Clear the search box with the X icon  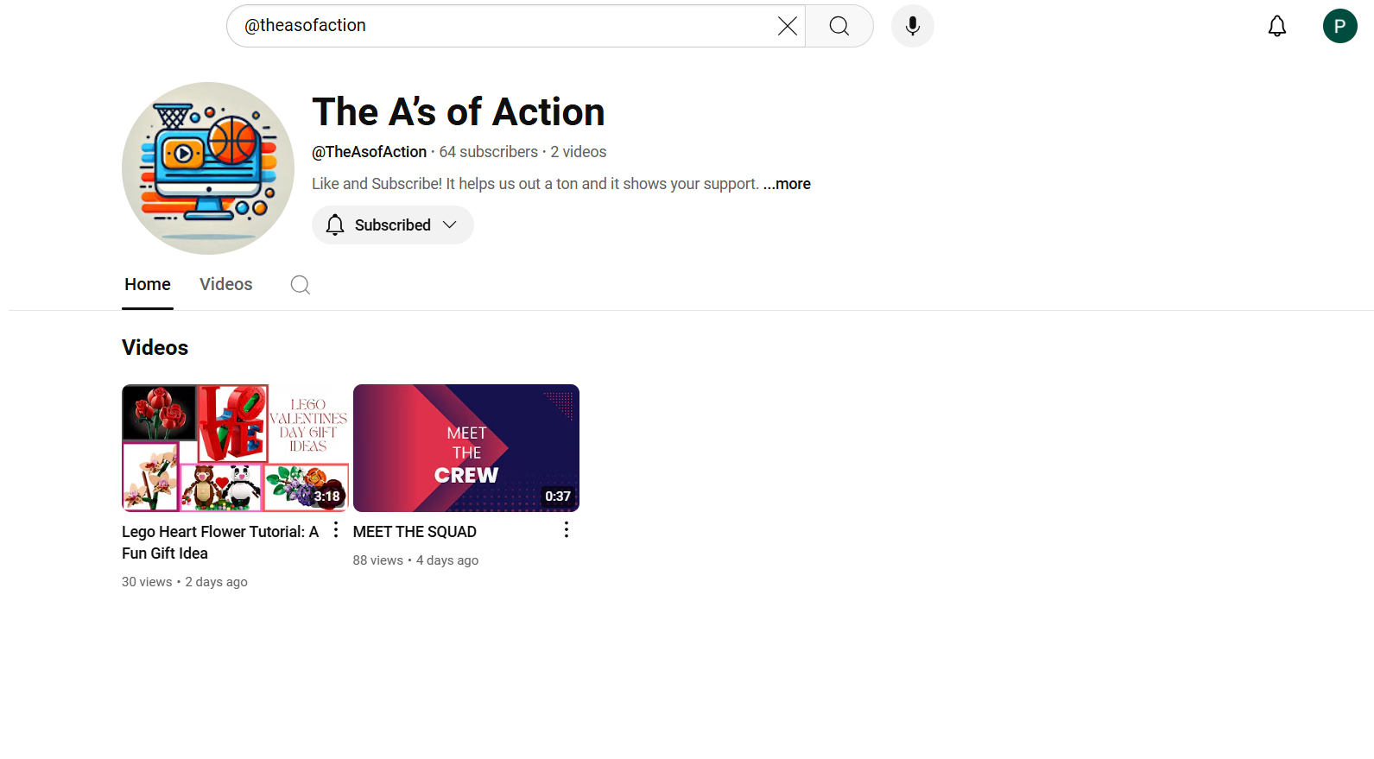pos(787,26)
